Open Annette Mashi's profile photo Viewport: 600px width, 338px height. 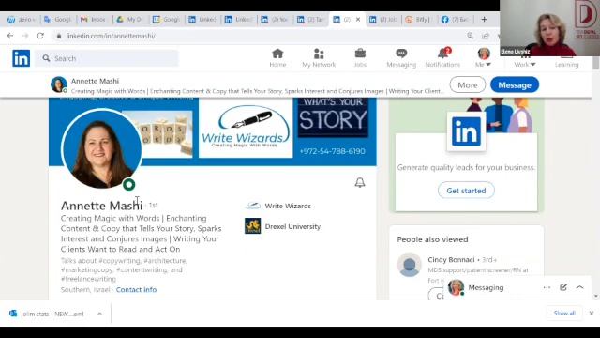click(x=102, y=148)
